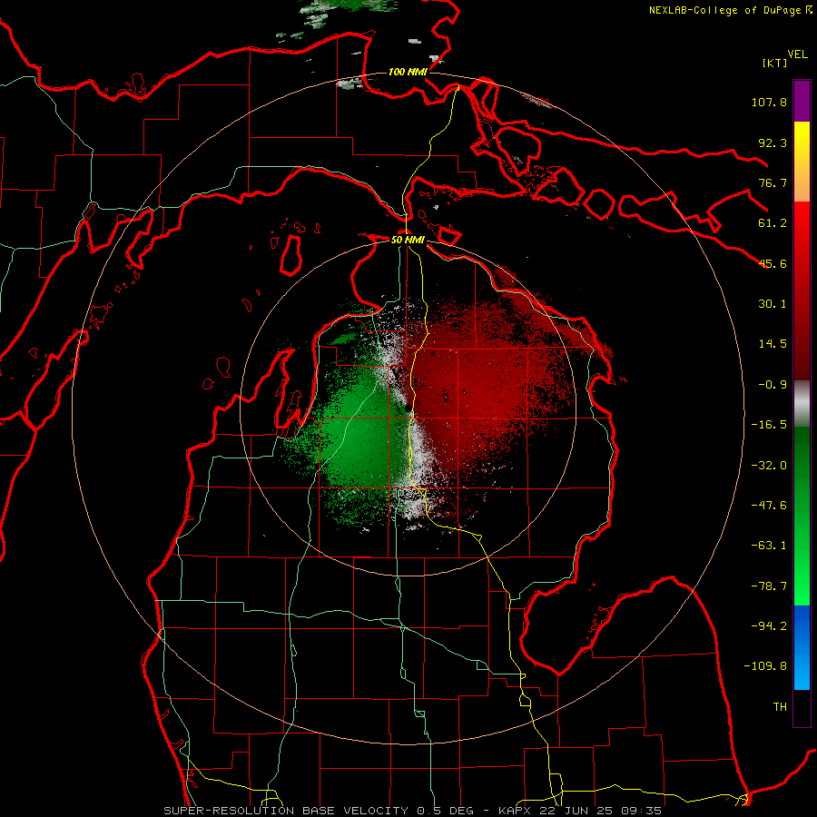Click the blue segment of the color bar

[x=802, y=647]
